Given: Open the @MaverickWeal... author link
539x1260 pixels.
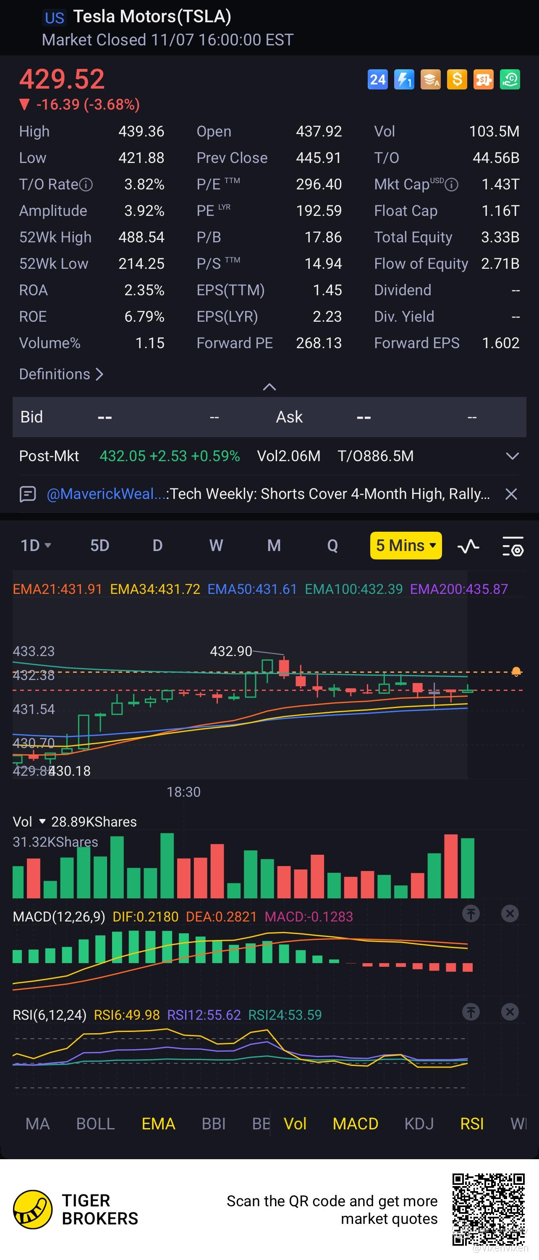Looking at the screenshot, I should [106, 494].
